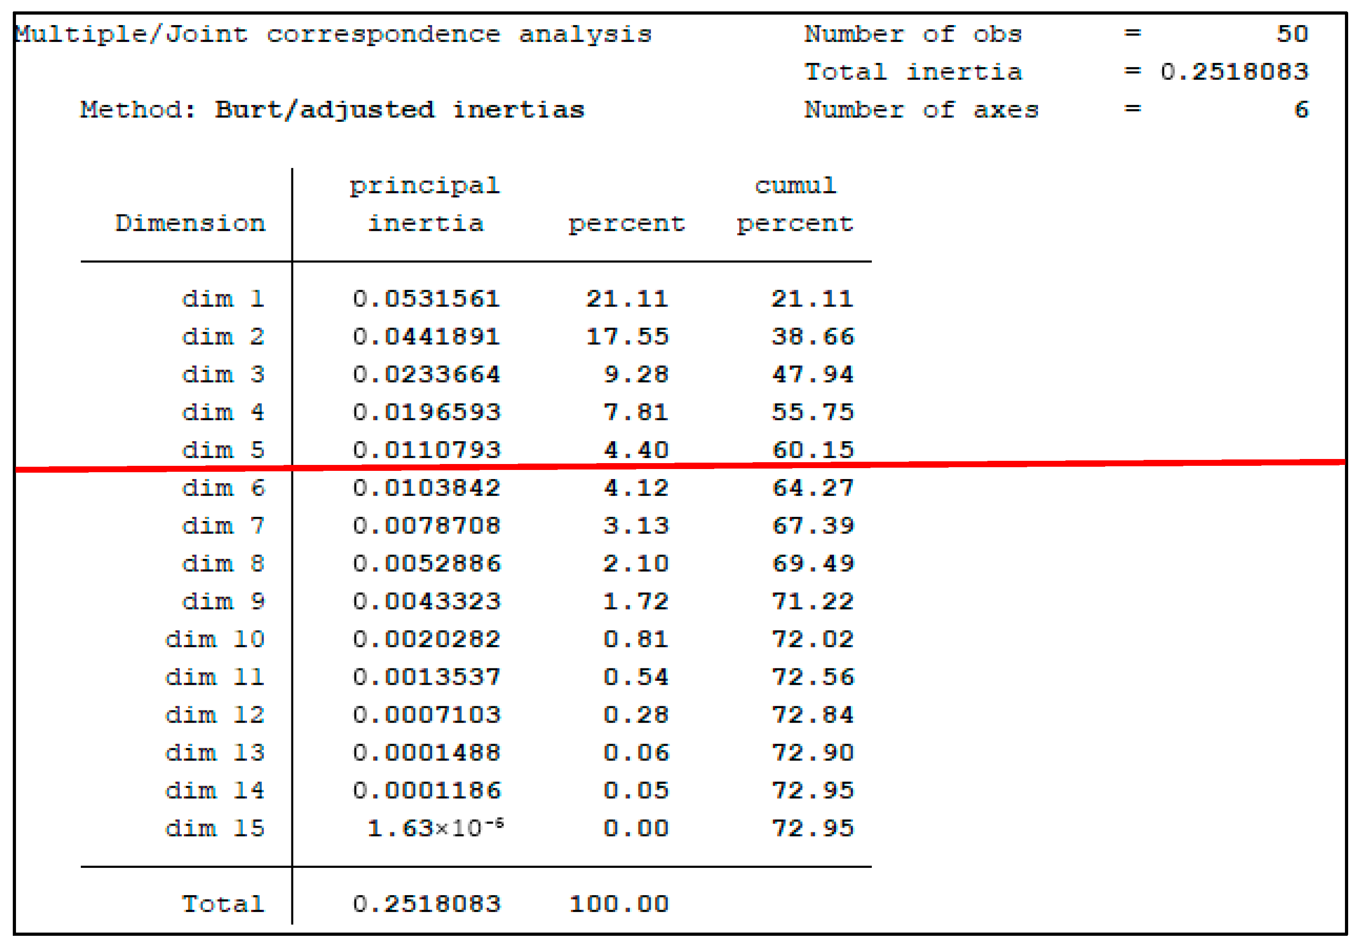Click dim 5 cumulative percent 60.15
The height and width of the screenshot is (944, 1355).
coord(812,450)
